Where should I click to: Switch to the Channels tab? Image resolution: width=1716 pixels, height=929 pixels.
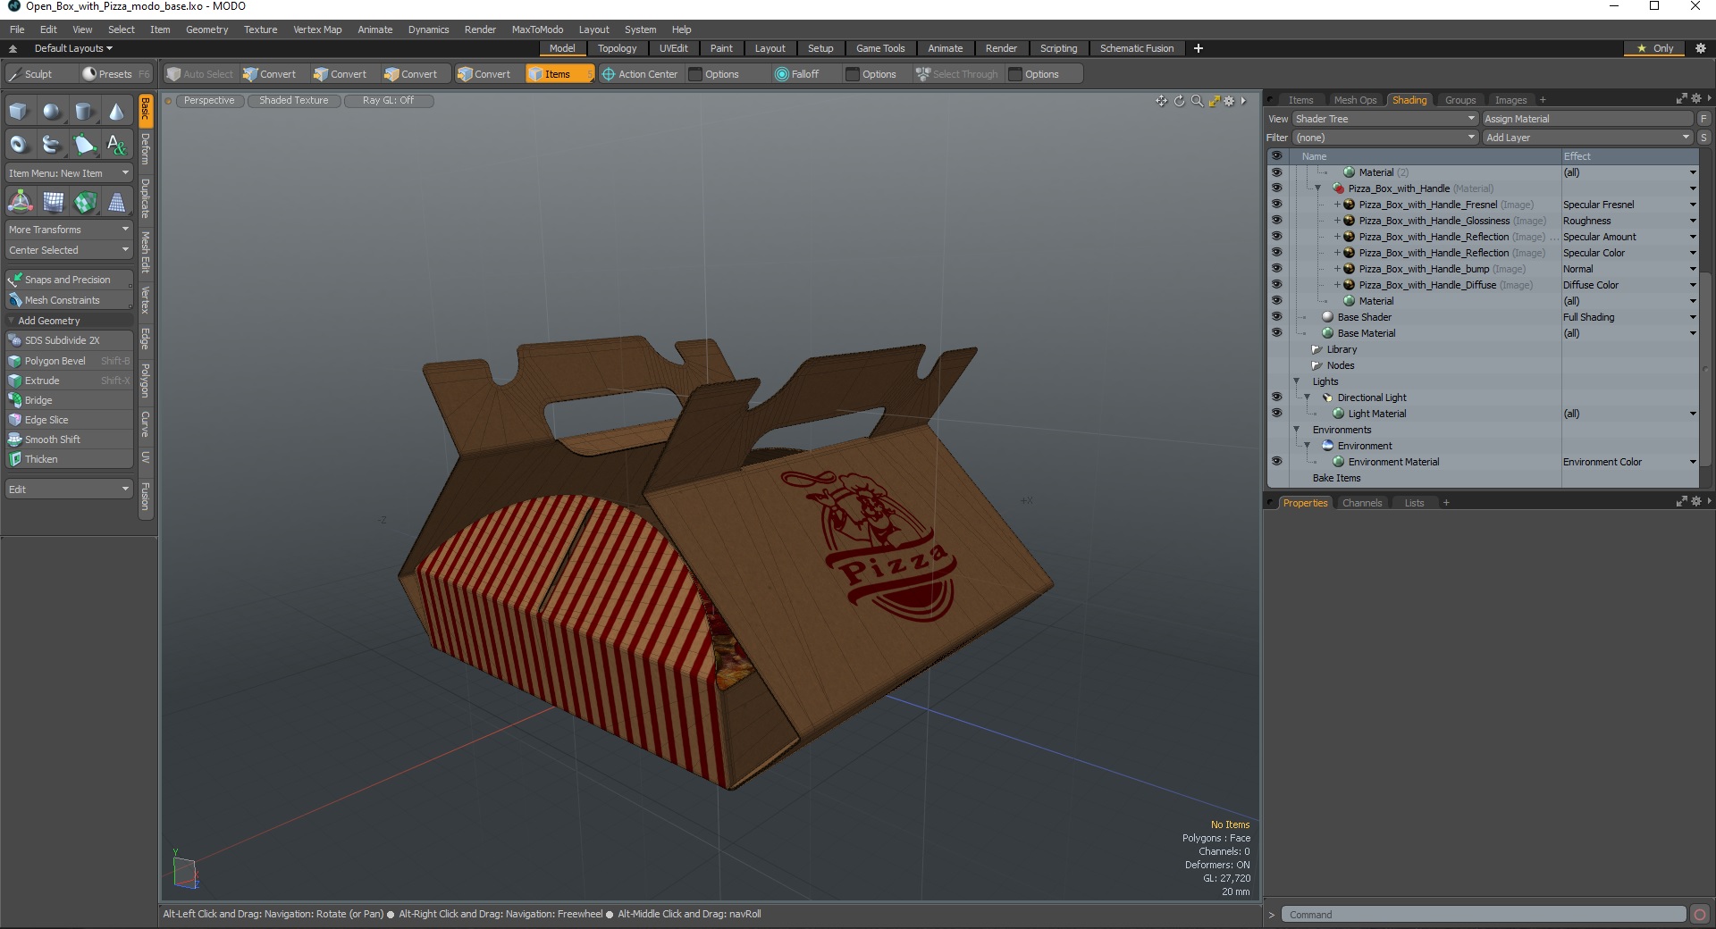click(x=1361, y=503)
